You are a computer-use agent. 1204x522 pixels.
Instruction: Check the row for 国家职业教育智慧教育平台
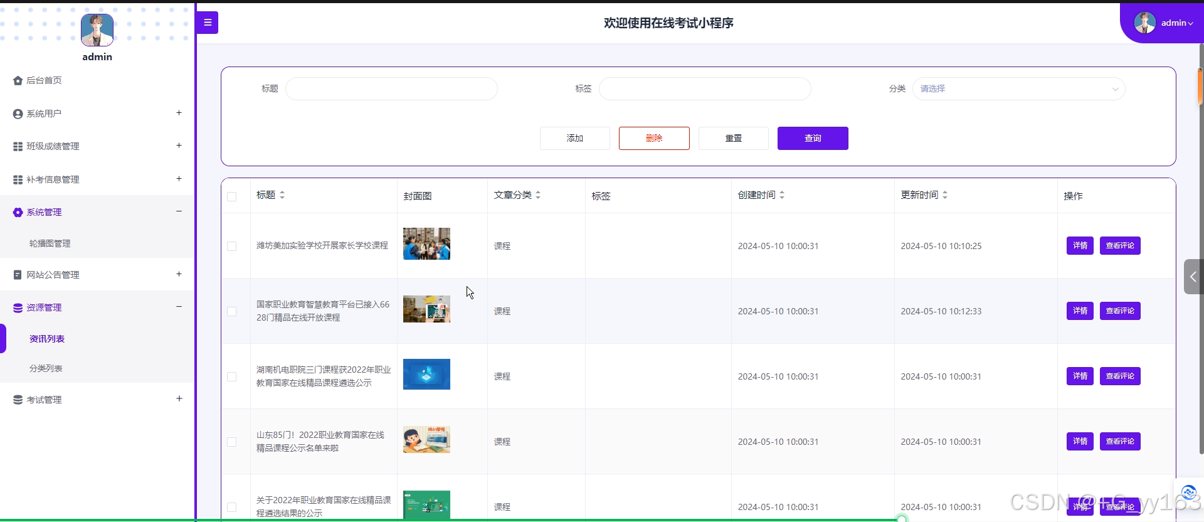point(232,311)
